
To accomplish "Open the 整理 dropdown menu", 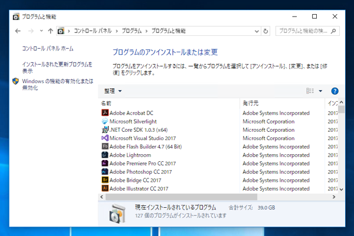I will pos(113,91).
